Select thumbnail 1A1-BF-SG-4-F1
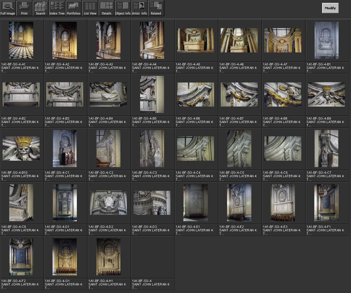Screen dimensions: 351x293 tap(326, 203)
